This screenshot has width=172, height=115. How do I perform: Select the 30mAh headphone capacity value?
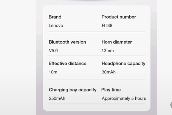(109, 72)
